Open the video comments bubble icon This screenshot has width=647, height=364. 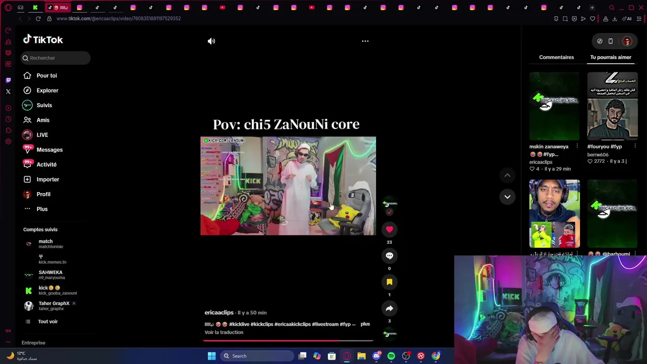pos(389,256)
